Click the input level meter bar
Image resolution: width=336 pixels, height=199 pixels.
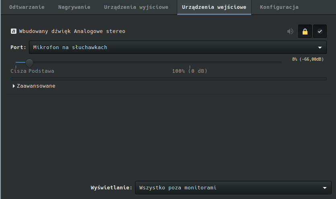168,79
